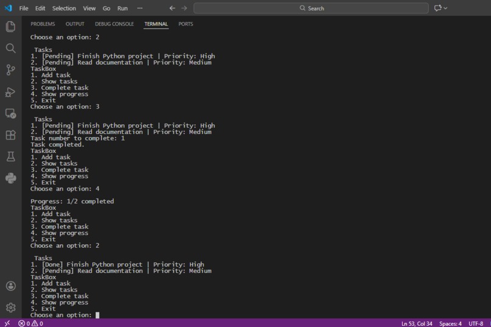Click '[Done] Finish Python project' line
Screen dimensions: 491x327
pyautogui.click(x=117, y=264)
